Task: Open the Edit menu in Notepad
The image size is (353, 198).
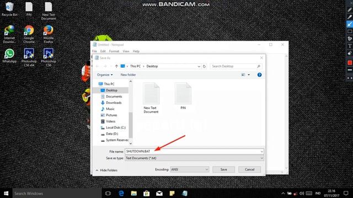Action: pyautogui.click(x=103, y=51)
